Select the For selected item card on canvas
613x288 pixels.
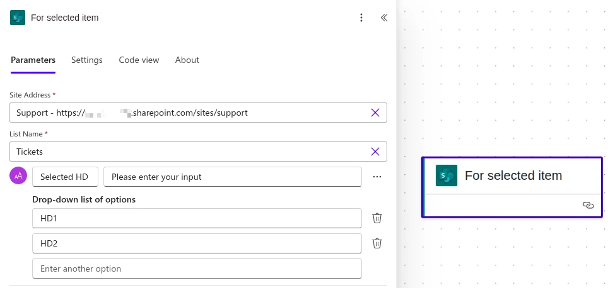pyautogui.click(x=511, y=187)
